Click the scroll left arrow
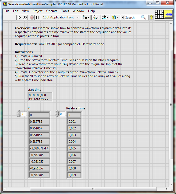 point(5,189)
